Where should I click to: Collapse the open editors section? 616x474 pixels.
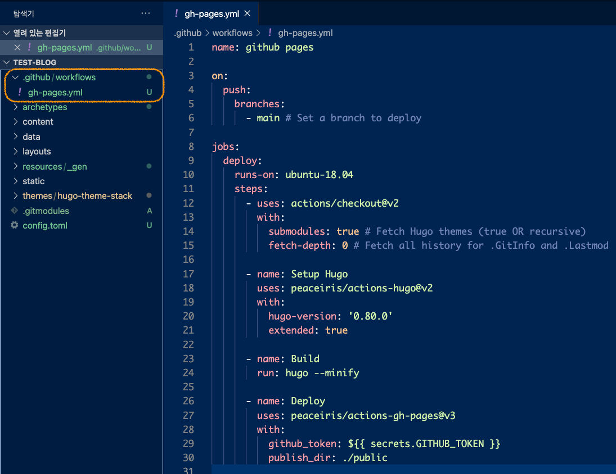coord(7,33)
